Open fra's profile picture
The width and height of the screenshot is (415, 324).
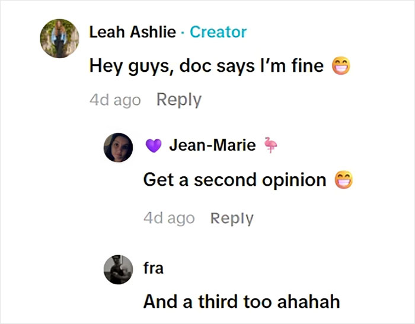coord(118,269)
